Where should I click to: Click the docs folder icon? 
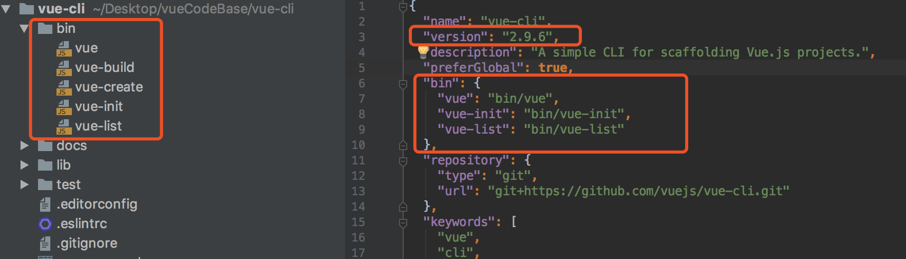click(x=45, y=146)
